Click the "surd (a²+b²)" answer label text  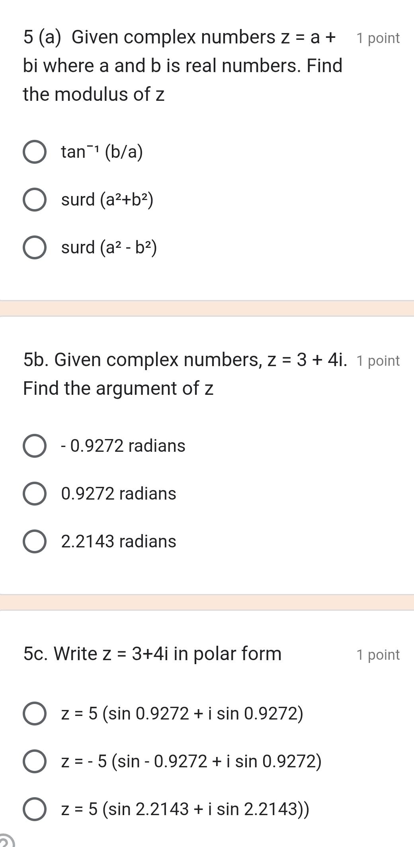(107, 200)
